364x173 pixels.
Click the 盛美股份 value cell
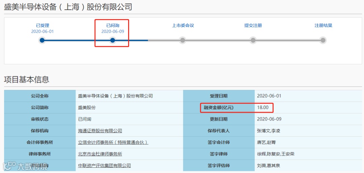pos(129,108)
